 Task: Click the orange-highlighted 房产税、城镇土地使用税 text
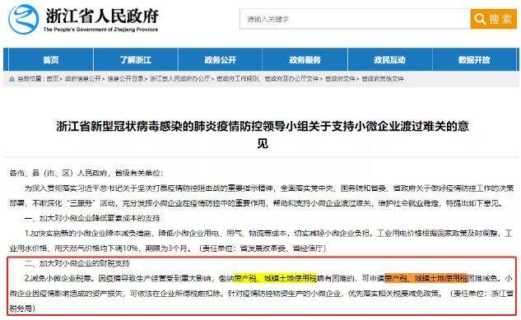point(426,278)
